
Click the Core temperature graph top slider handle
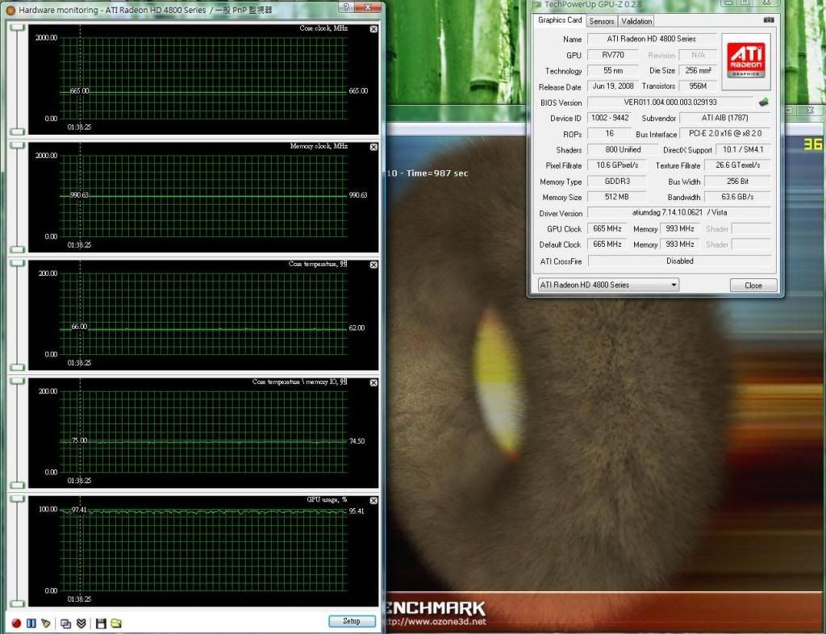[18, 263]
